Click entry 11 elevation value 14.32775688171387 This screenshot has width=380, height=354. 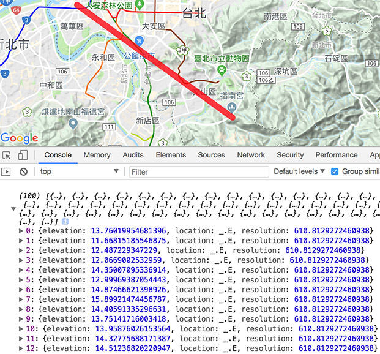133,339
